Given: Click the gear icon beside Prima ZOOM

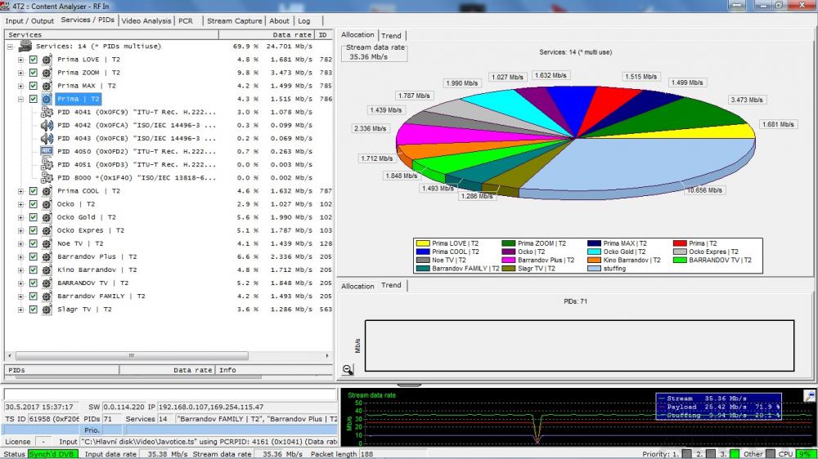Looking at the screenshot, I should 47,73.
